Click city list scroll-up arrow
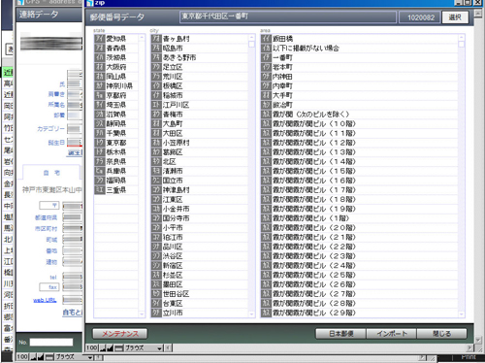The width and height of the screenshot is (485, 363). coord(251,38)
